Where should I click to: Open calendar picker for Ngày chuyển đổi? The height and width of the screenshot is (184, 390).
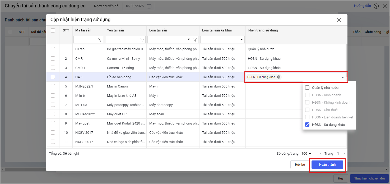tap(149, 6)
